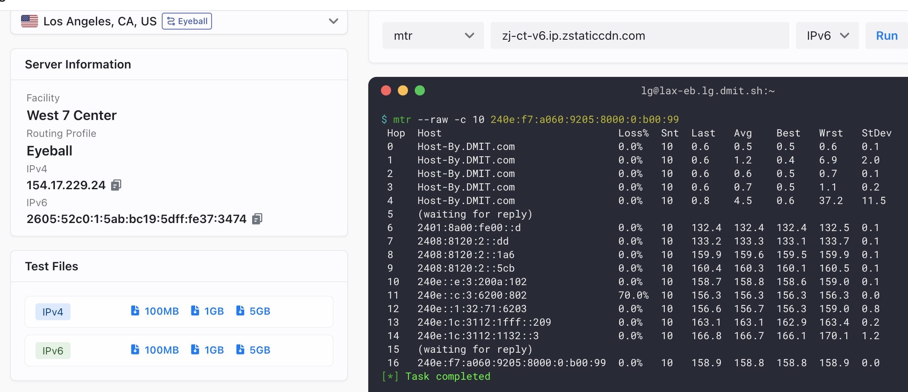Expand the Los Angeles location selector

coord(333,21)
